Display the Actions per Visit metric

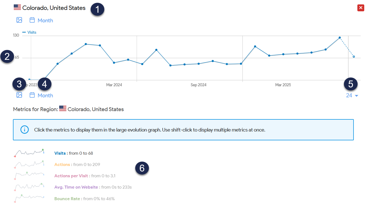pyautogui.click(x=71, y=176)
